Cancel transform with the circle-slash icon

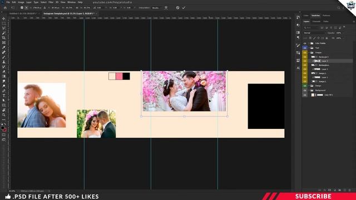point(177,8)
